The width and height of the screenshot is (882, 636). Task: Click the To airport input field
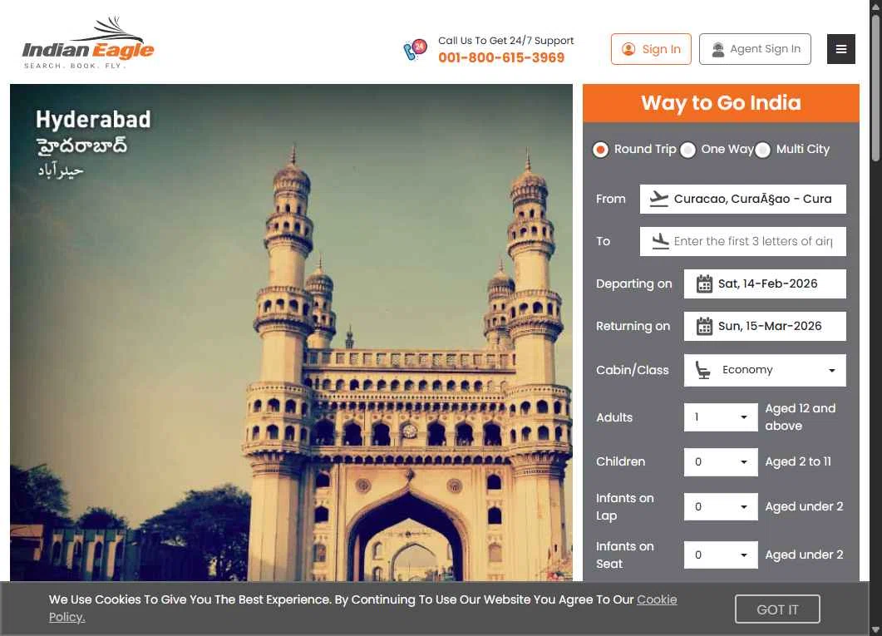point(742,241)
